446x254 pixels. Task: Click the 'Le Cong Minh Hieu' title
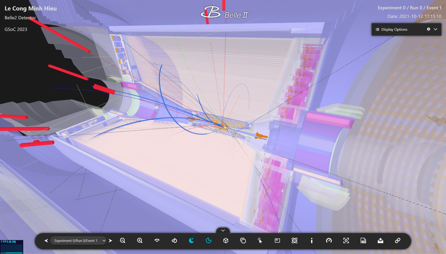point(31,8)
